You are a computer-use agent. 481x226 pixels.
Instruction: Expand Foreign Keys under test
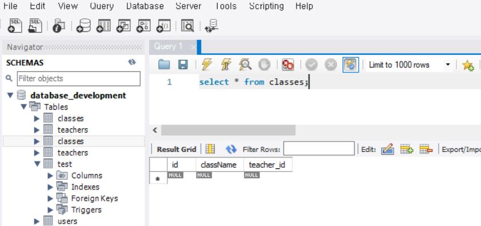click(50, 199)
